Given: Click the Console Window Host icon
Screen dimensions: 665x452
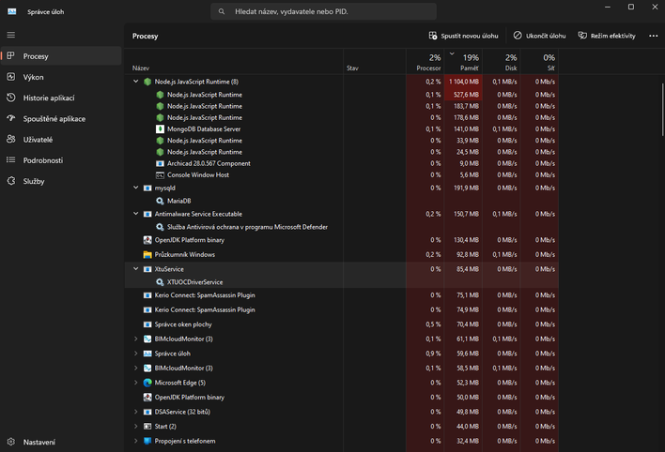Looking at the screenshot, I should pyautogui.click(x=160, y=174).
